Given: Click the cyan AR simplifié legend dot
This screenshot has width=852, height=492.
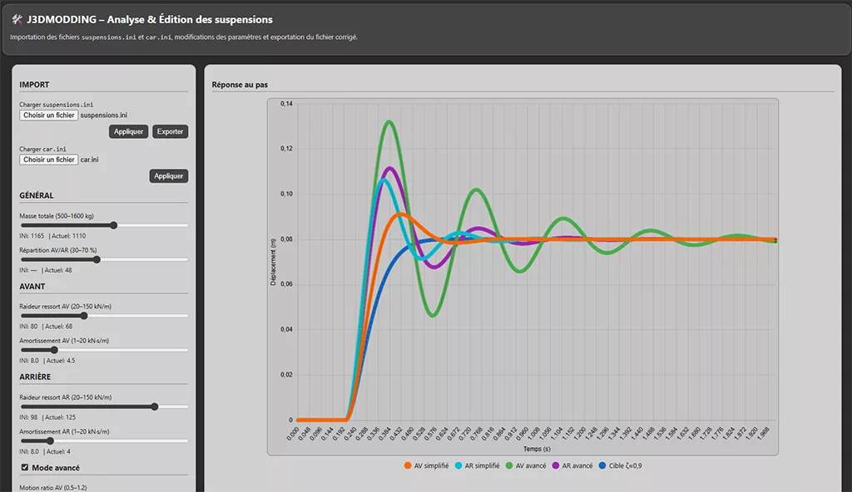Looking at the screenshot, I should coord(459,465).
